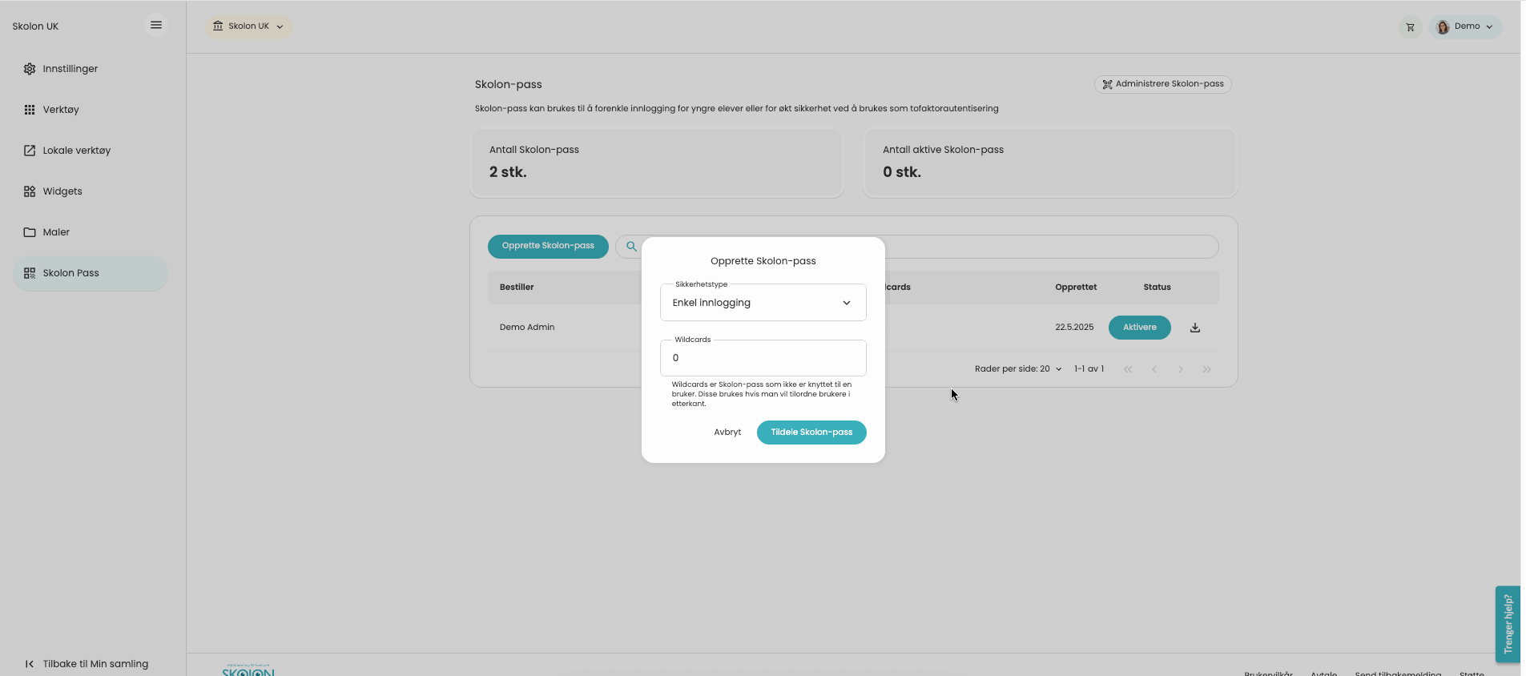1526x676 pixels.
Task: Click the Tildele Skolon-pass button
Action: 811,433
